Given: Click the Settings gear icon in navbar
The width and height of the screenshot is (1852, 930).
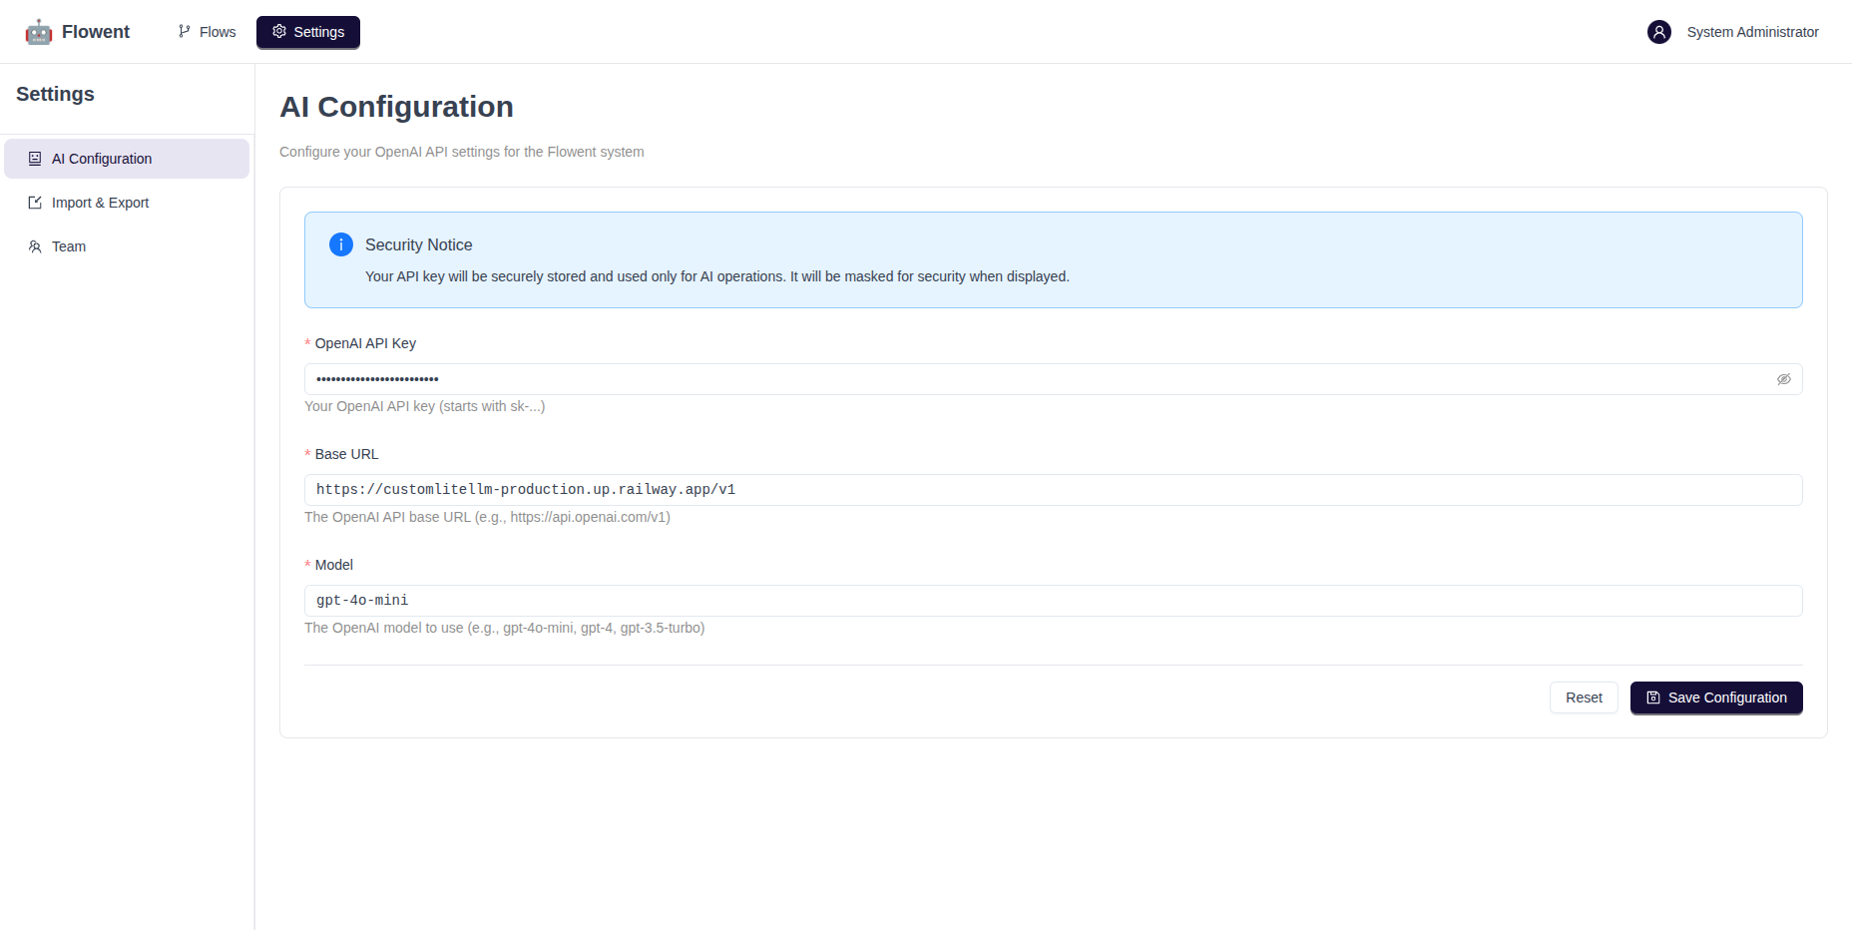Looking at the screenshot, I should [279, 32].
